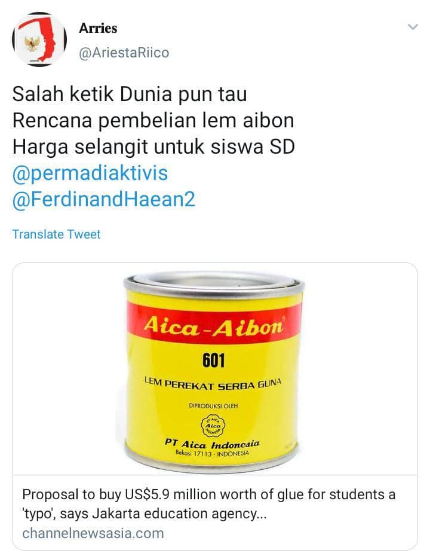
Task: Open the glue can image card
Action: [215, 369]
